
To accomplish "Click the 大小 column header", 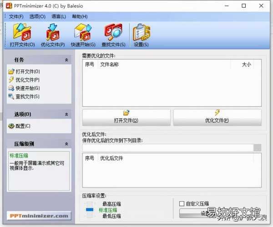I will click(246, 64).
